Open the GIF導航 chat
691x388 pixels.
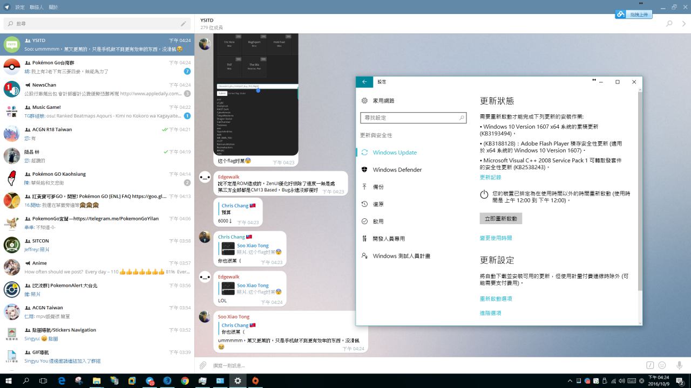coord(97,356)
